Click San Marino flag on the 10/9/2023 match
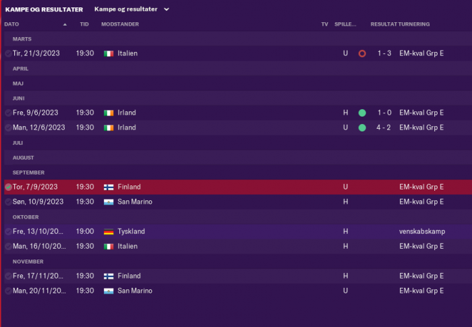 (x=109, y=202)
